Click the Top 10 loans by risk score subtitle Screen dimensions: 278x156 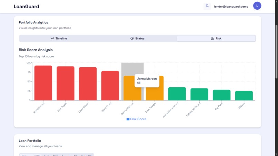click(x=36, y=56)
